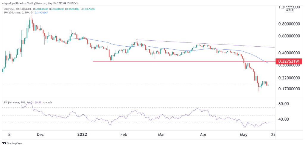Click the 2022 date axis label

click(83, 135)
